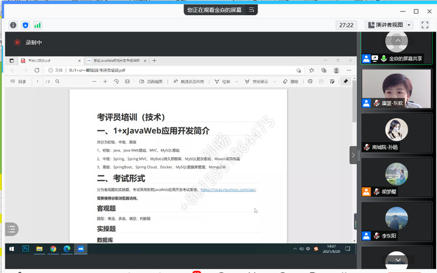Zoom in the PDF with plus
The image size is (437, 273).
coord(105,82)
